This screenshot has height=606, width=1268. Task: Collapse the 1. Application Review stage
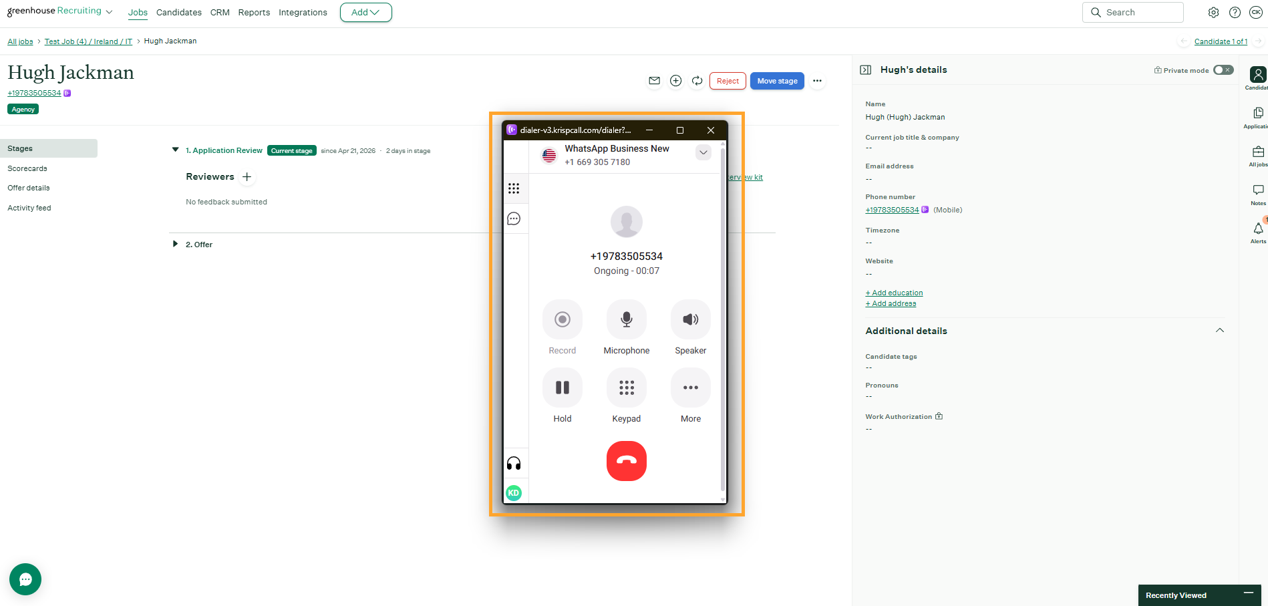tap(176, 150)
